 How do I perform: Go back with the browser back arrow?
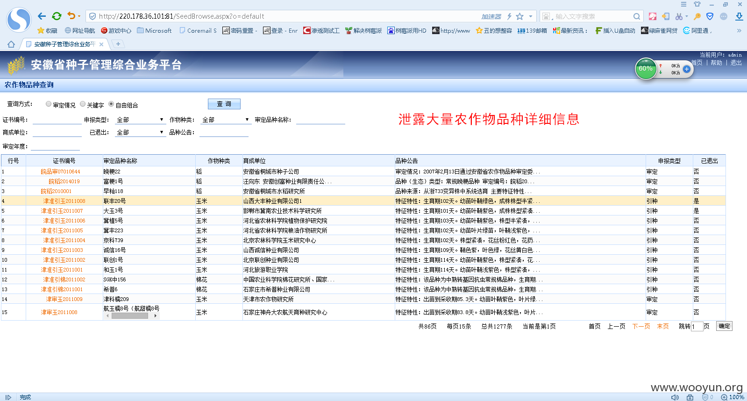(42, 16)
